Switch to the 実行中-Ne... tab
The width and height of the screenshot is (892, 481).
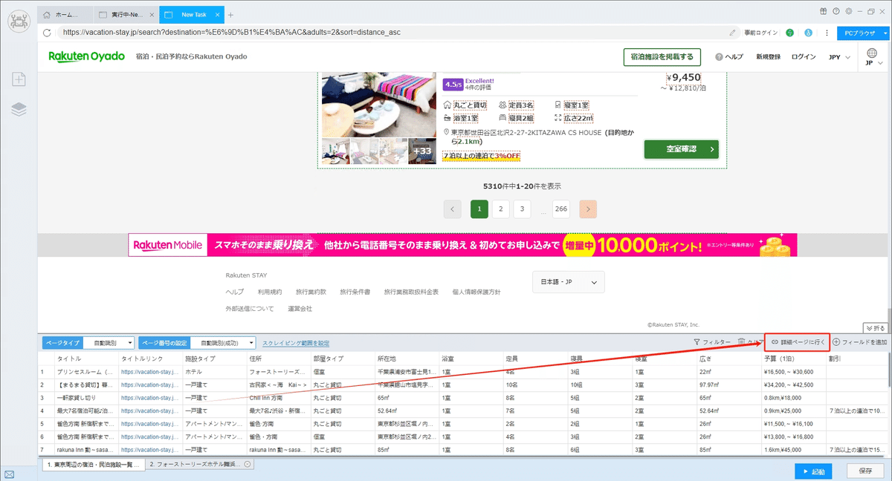click(x=126, y=15)
